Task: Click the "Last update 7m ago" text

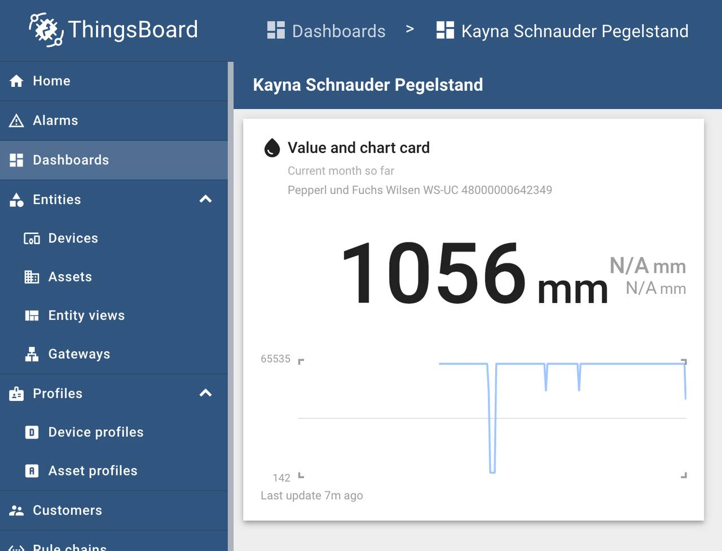Action: tap(312, 496)
